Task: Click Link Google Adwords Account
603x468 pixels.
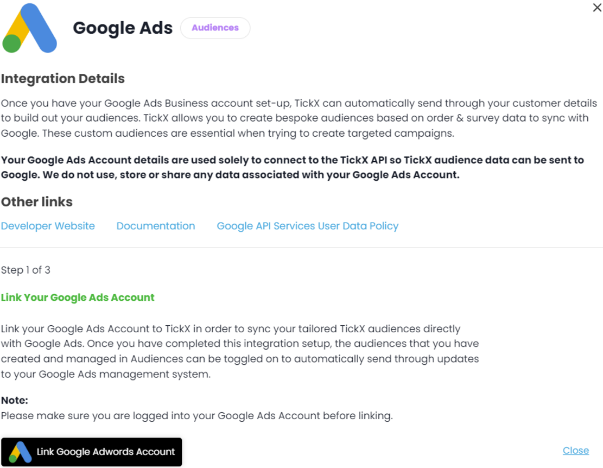Action: click(x=92, y=452)
